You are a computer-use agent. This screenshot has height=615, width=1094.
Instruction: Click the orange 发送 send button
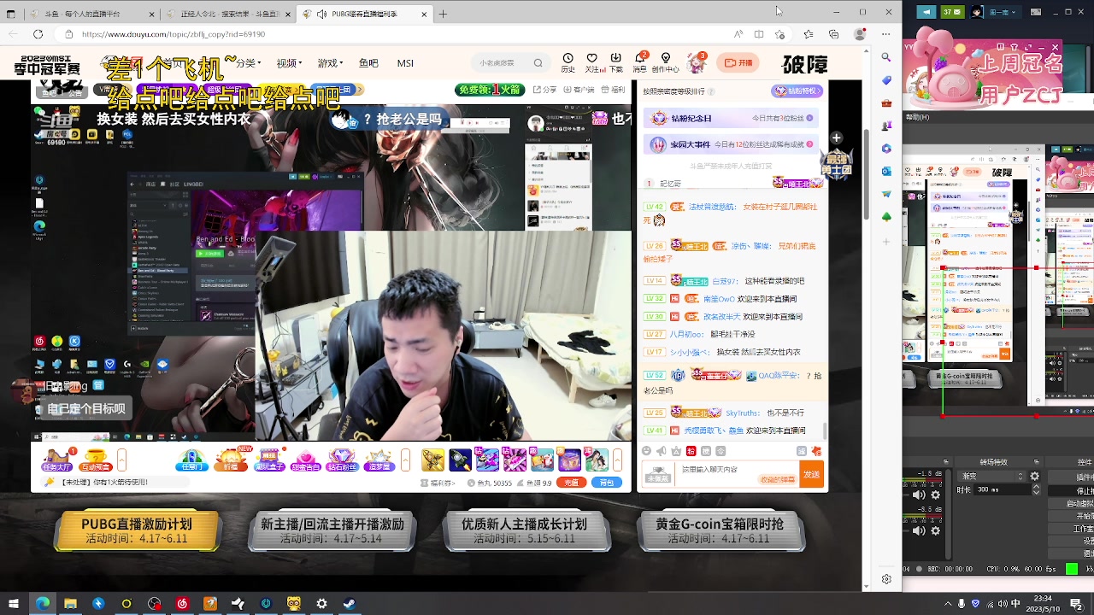click(x=811, y=474)
